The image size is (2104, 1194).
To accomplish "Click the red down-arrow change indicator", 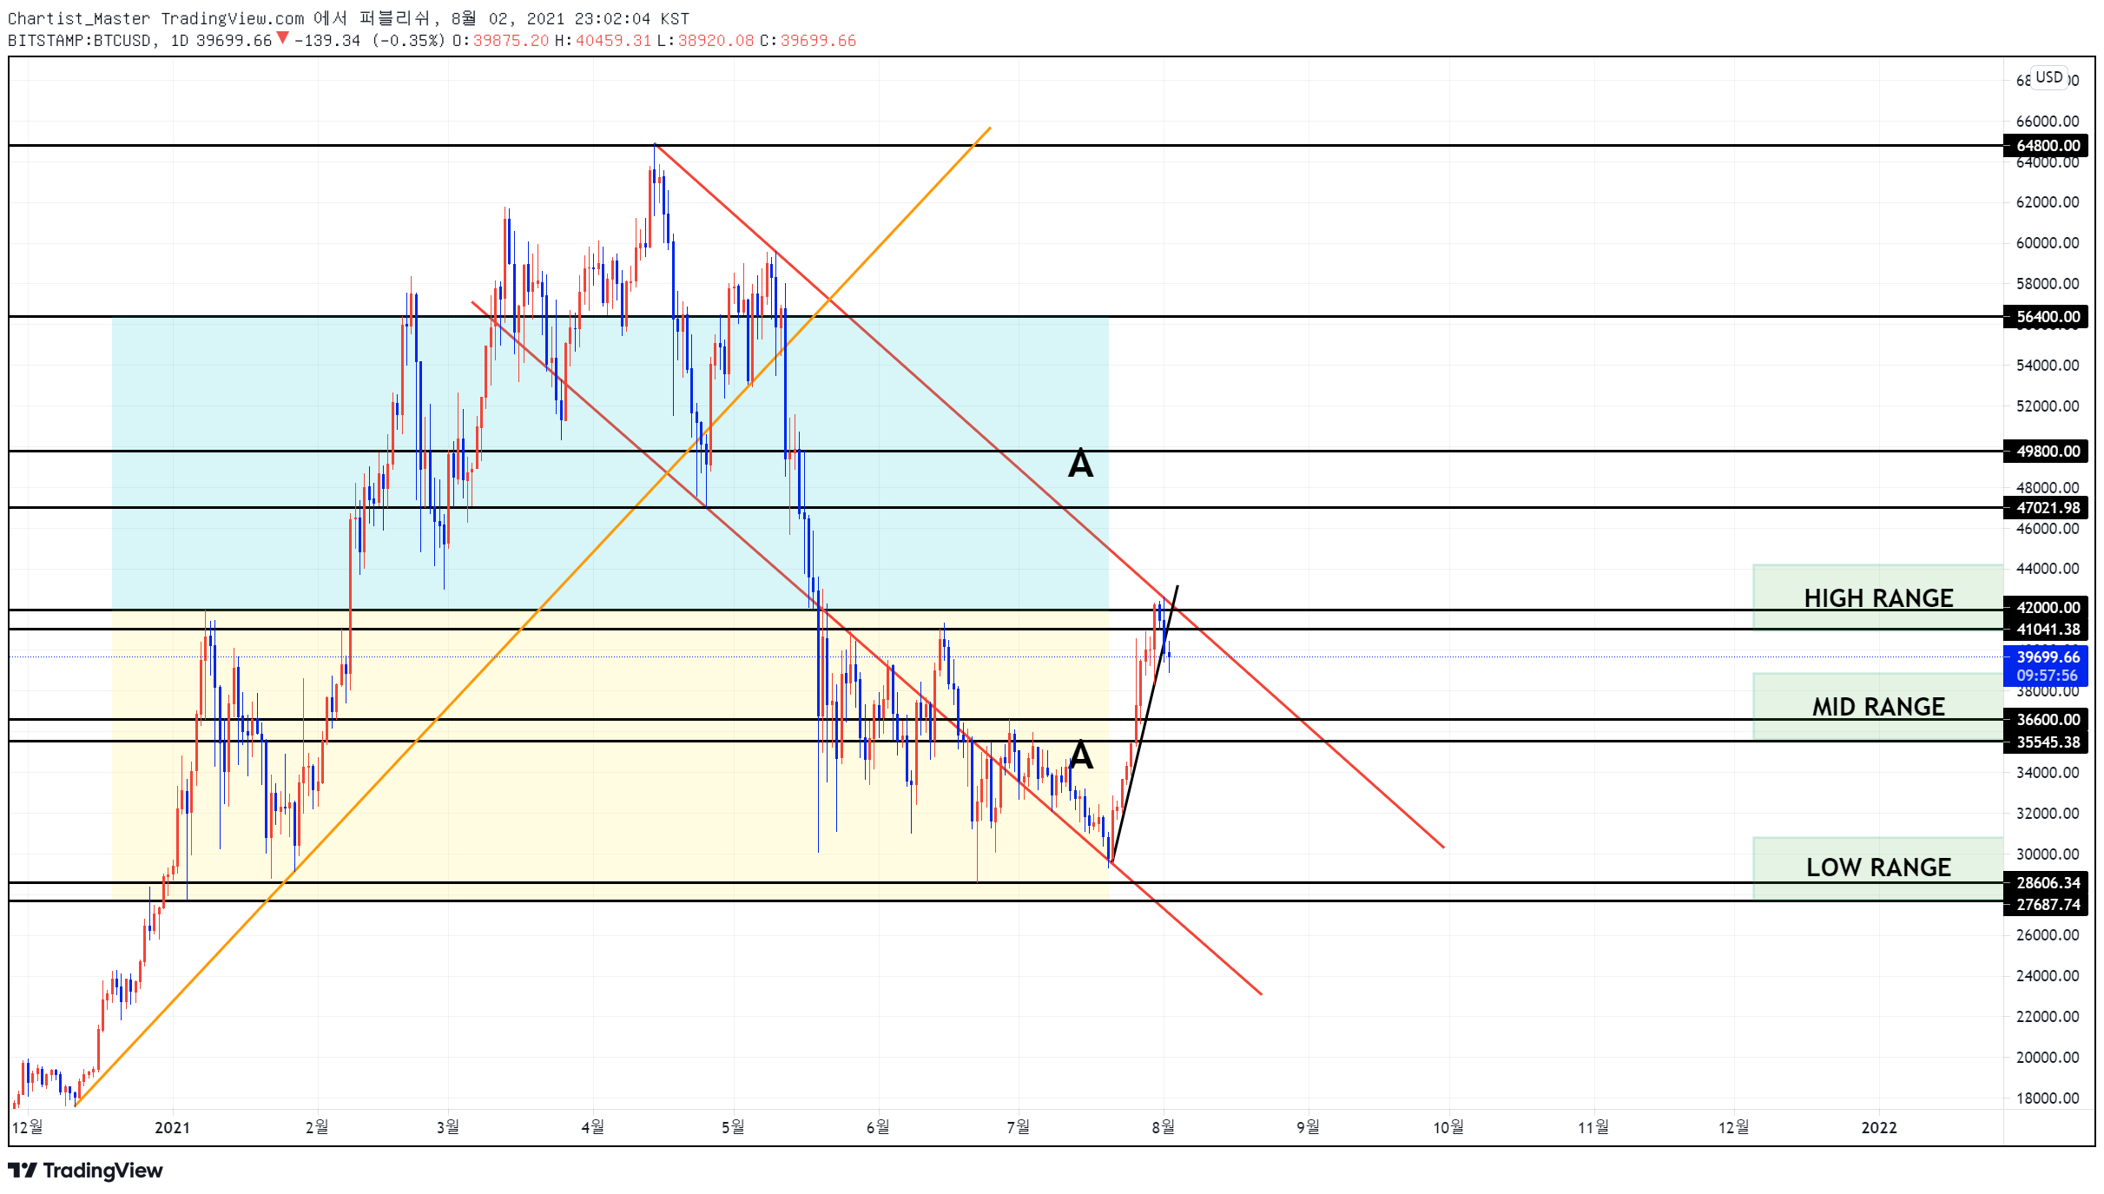I will coord(282,38).
